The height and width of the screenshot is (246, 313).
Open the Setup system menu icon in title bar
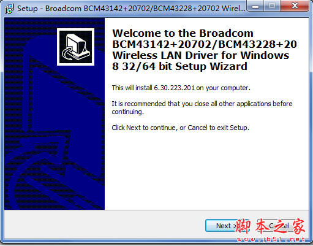[9, 9]
